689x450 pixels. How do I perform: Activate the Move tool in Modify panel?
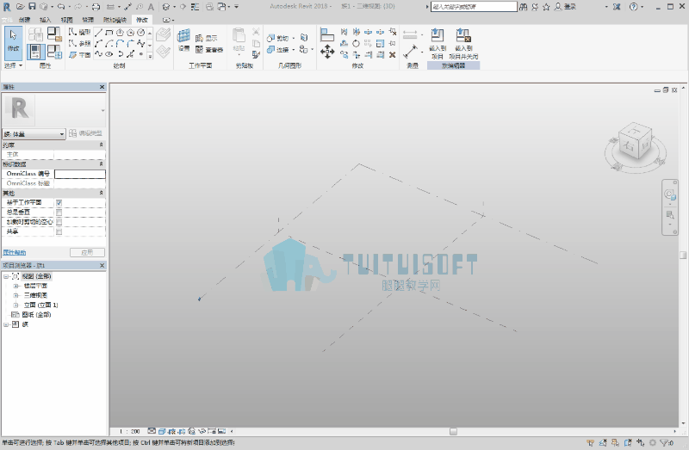327,52
